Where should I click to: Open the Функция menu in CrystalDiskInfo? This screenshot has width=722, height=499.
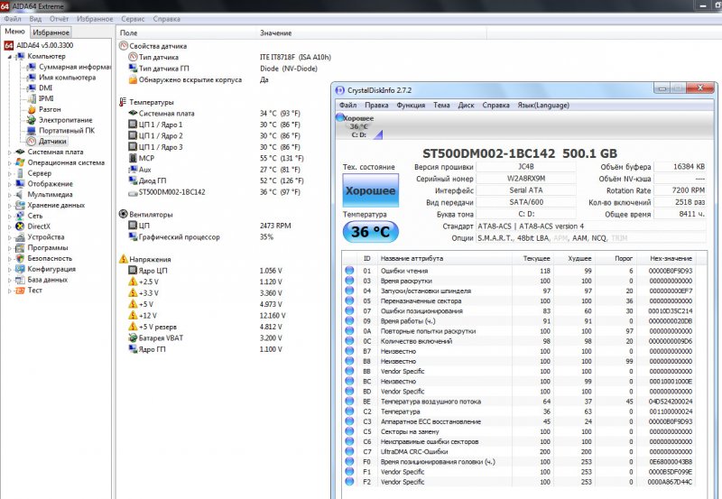pyautogui.click(x=411, y=105)
